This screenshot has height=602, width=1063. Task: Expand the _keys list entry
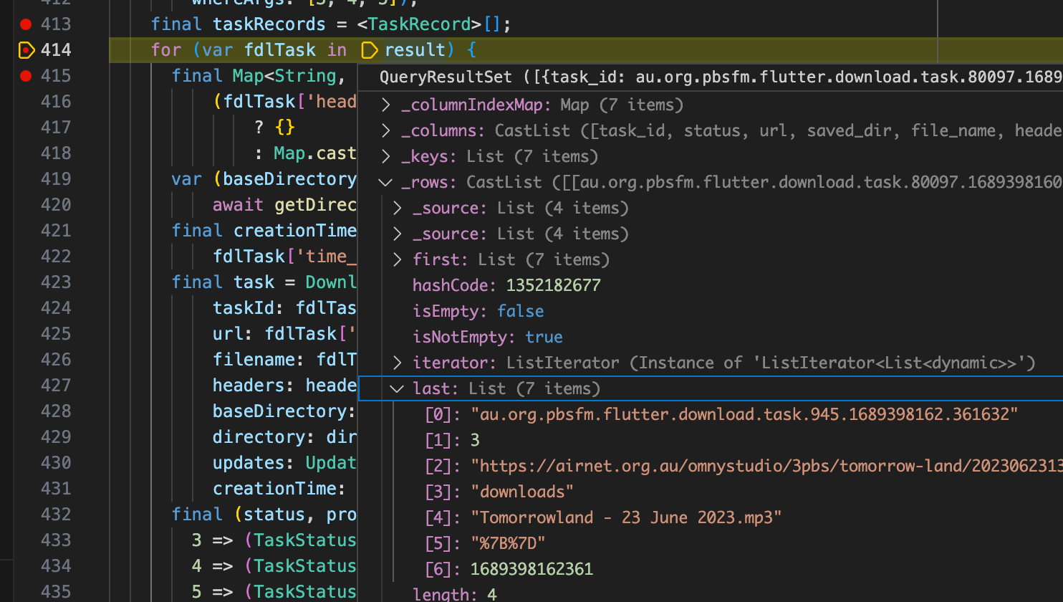point(385,156)
